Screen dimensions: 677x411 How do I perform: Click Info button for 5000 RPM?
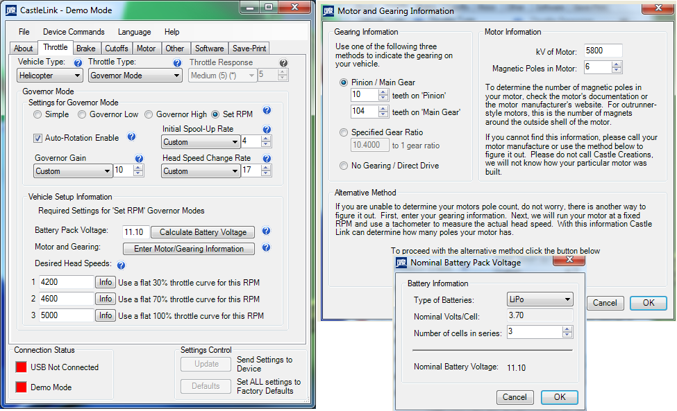[106, 315]
